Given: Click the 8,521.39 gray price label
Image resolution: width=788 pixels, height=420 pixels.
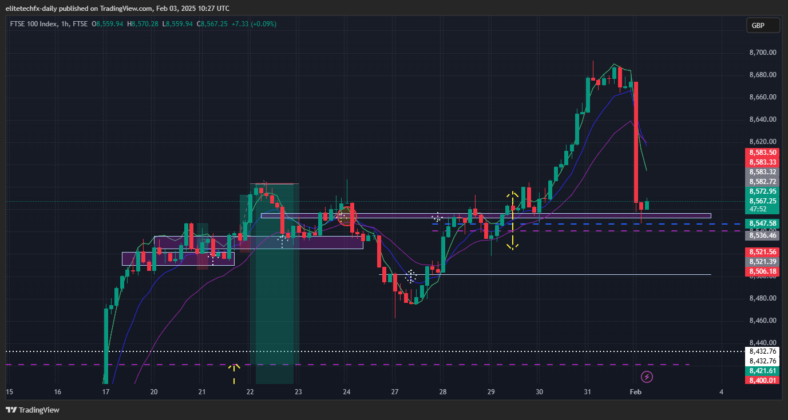Looking at the screenshot, I should (762, 262).
